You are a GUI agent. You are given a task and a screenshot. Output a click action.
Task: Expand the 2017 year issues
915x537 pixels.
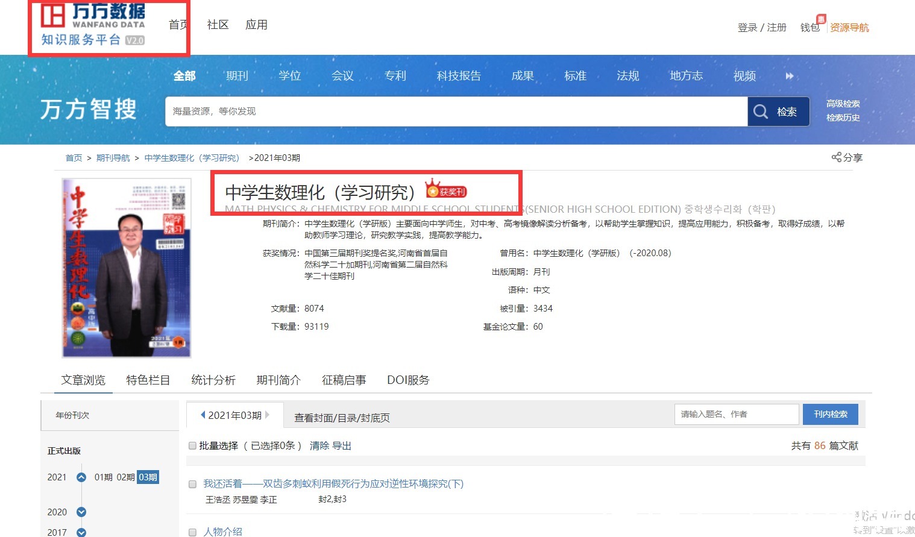(x=81, y=532)
